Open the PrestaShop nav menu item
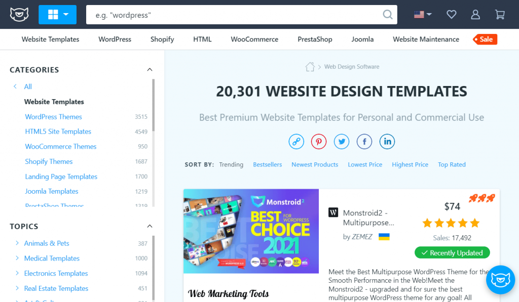The height and width of the screenshot is (302, 519). (315, 39)
